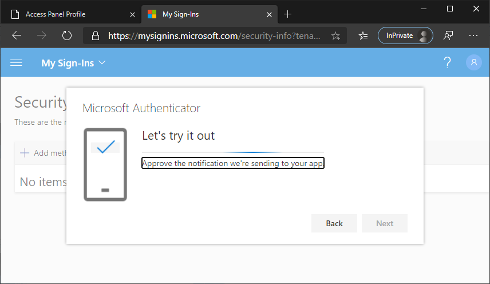Minimize the browser window
Image resolution: width=490 pixels, height=284 pixels.
424,9
